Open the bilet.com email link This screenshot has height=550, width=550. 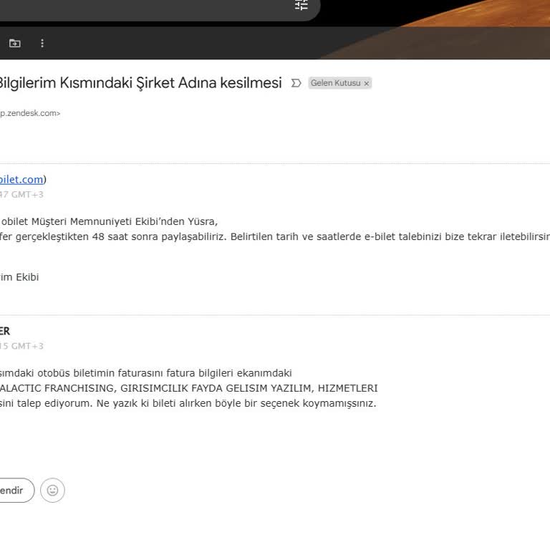(21, 180)
